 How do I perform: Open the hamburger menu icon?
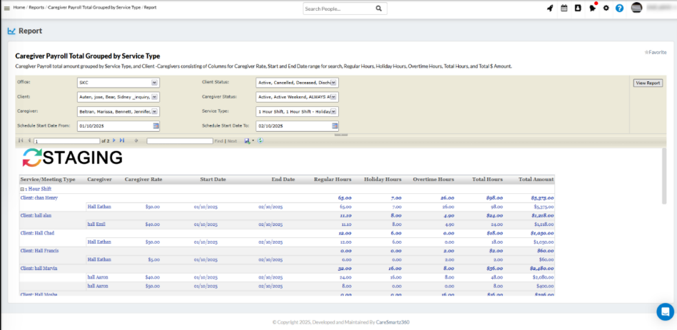click(x=7, y=8)
